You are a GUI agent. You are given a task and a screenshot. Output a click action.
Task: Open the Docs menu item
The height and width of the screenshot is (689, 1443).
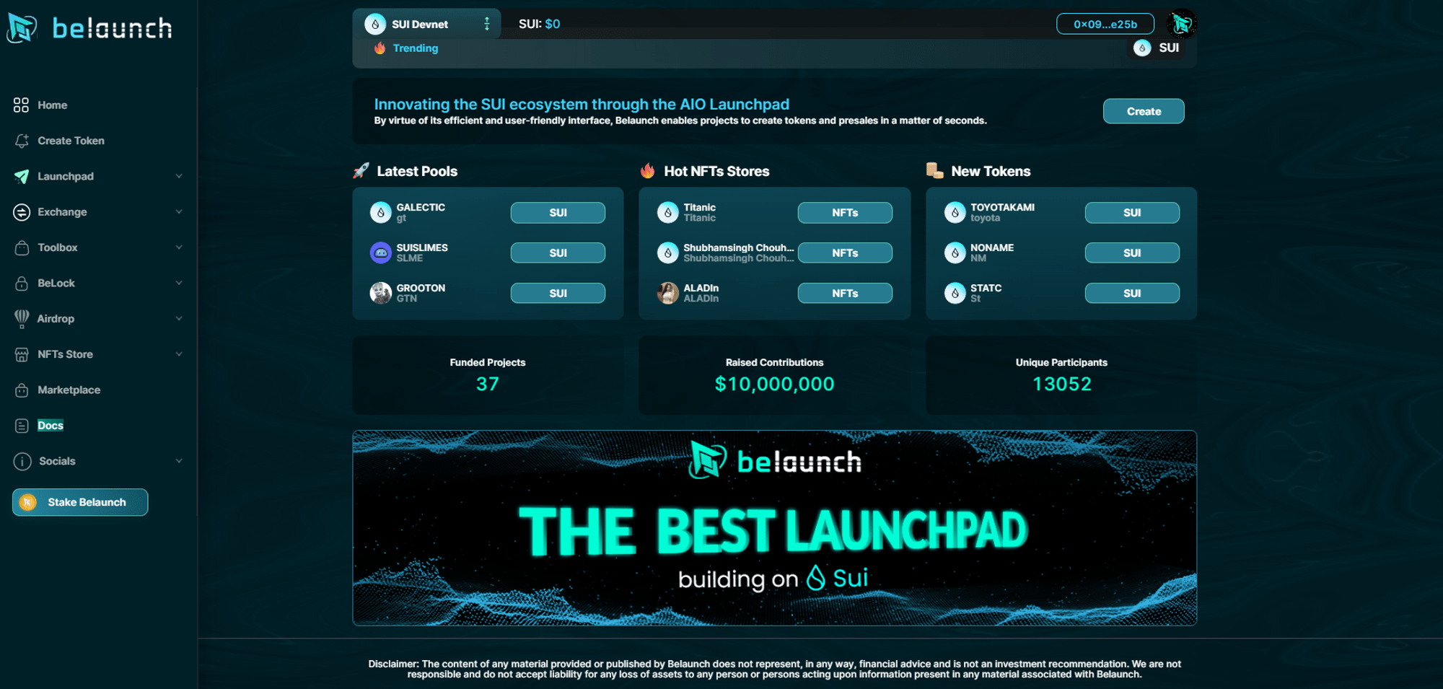click(x=51, y=426)
